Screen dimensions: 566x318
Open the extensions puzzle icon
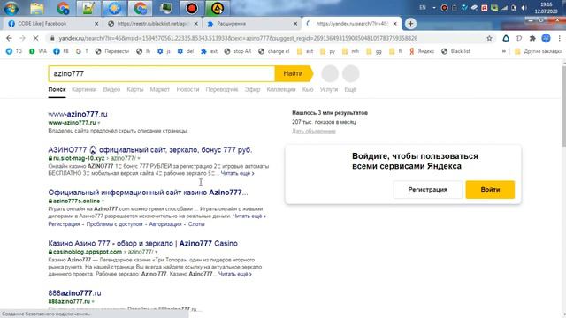pyautogui.click(x=532, y=38)
